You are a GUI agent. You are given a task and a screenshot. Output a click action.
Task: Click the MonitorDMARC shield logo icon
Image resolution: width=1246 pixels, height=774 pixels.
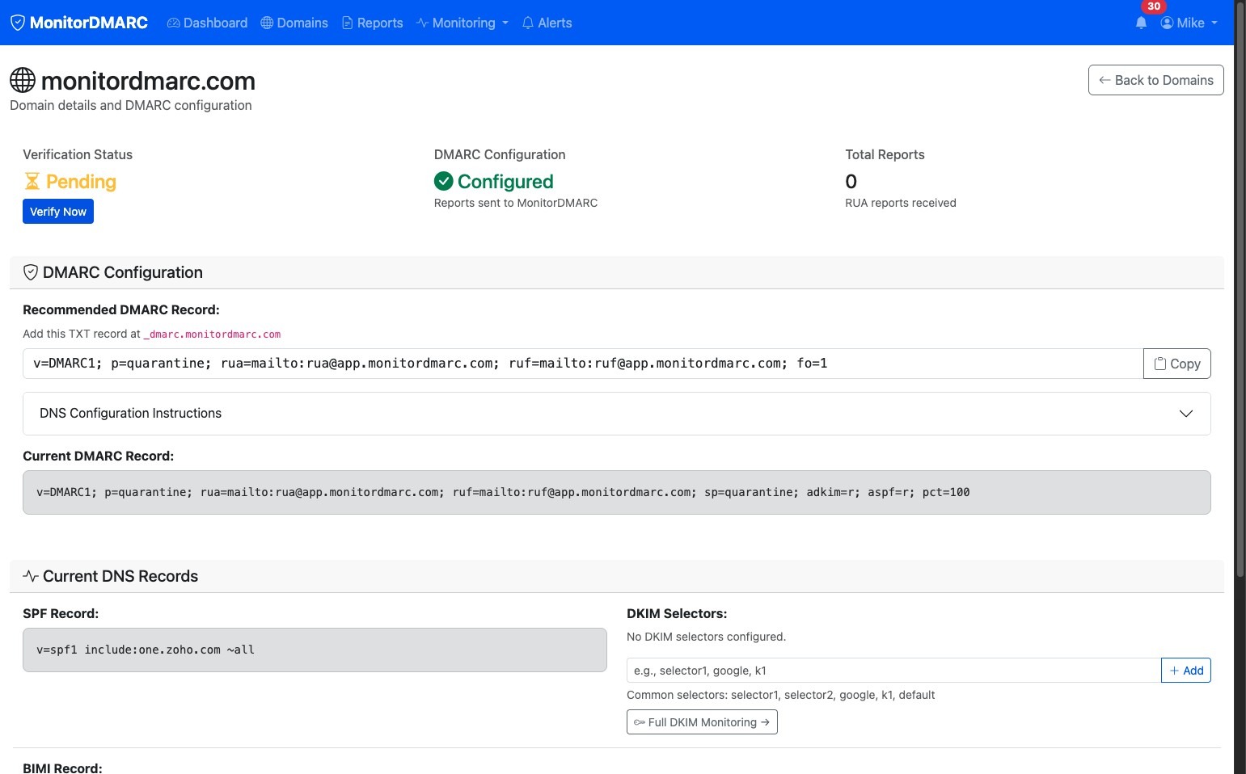click(18, 23)
